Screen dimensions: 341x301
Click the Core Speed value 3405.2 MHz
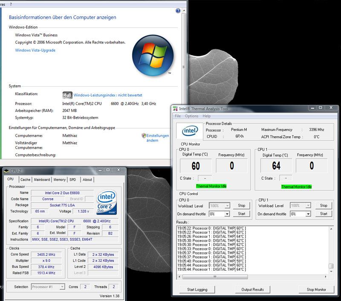click(x=46, y=254)
